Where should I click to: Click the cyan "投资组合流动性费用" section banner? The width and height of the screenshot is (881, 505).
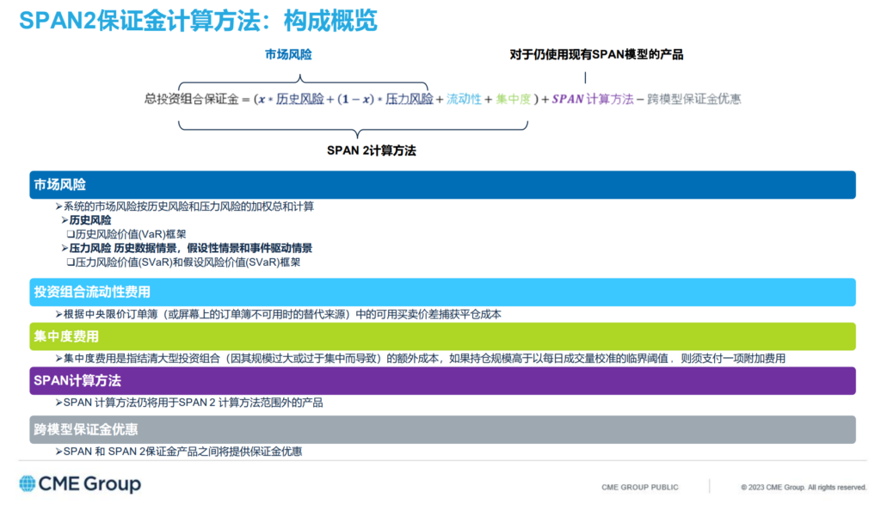pyautogui.click(x=443, y=293)
